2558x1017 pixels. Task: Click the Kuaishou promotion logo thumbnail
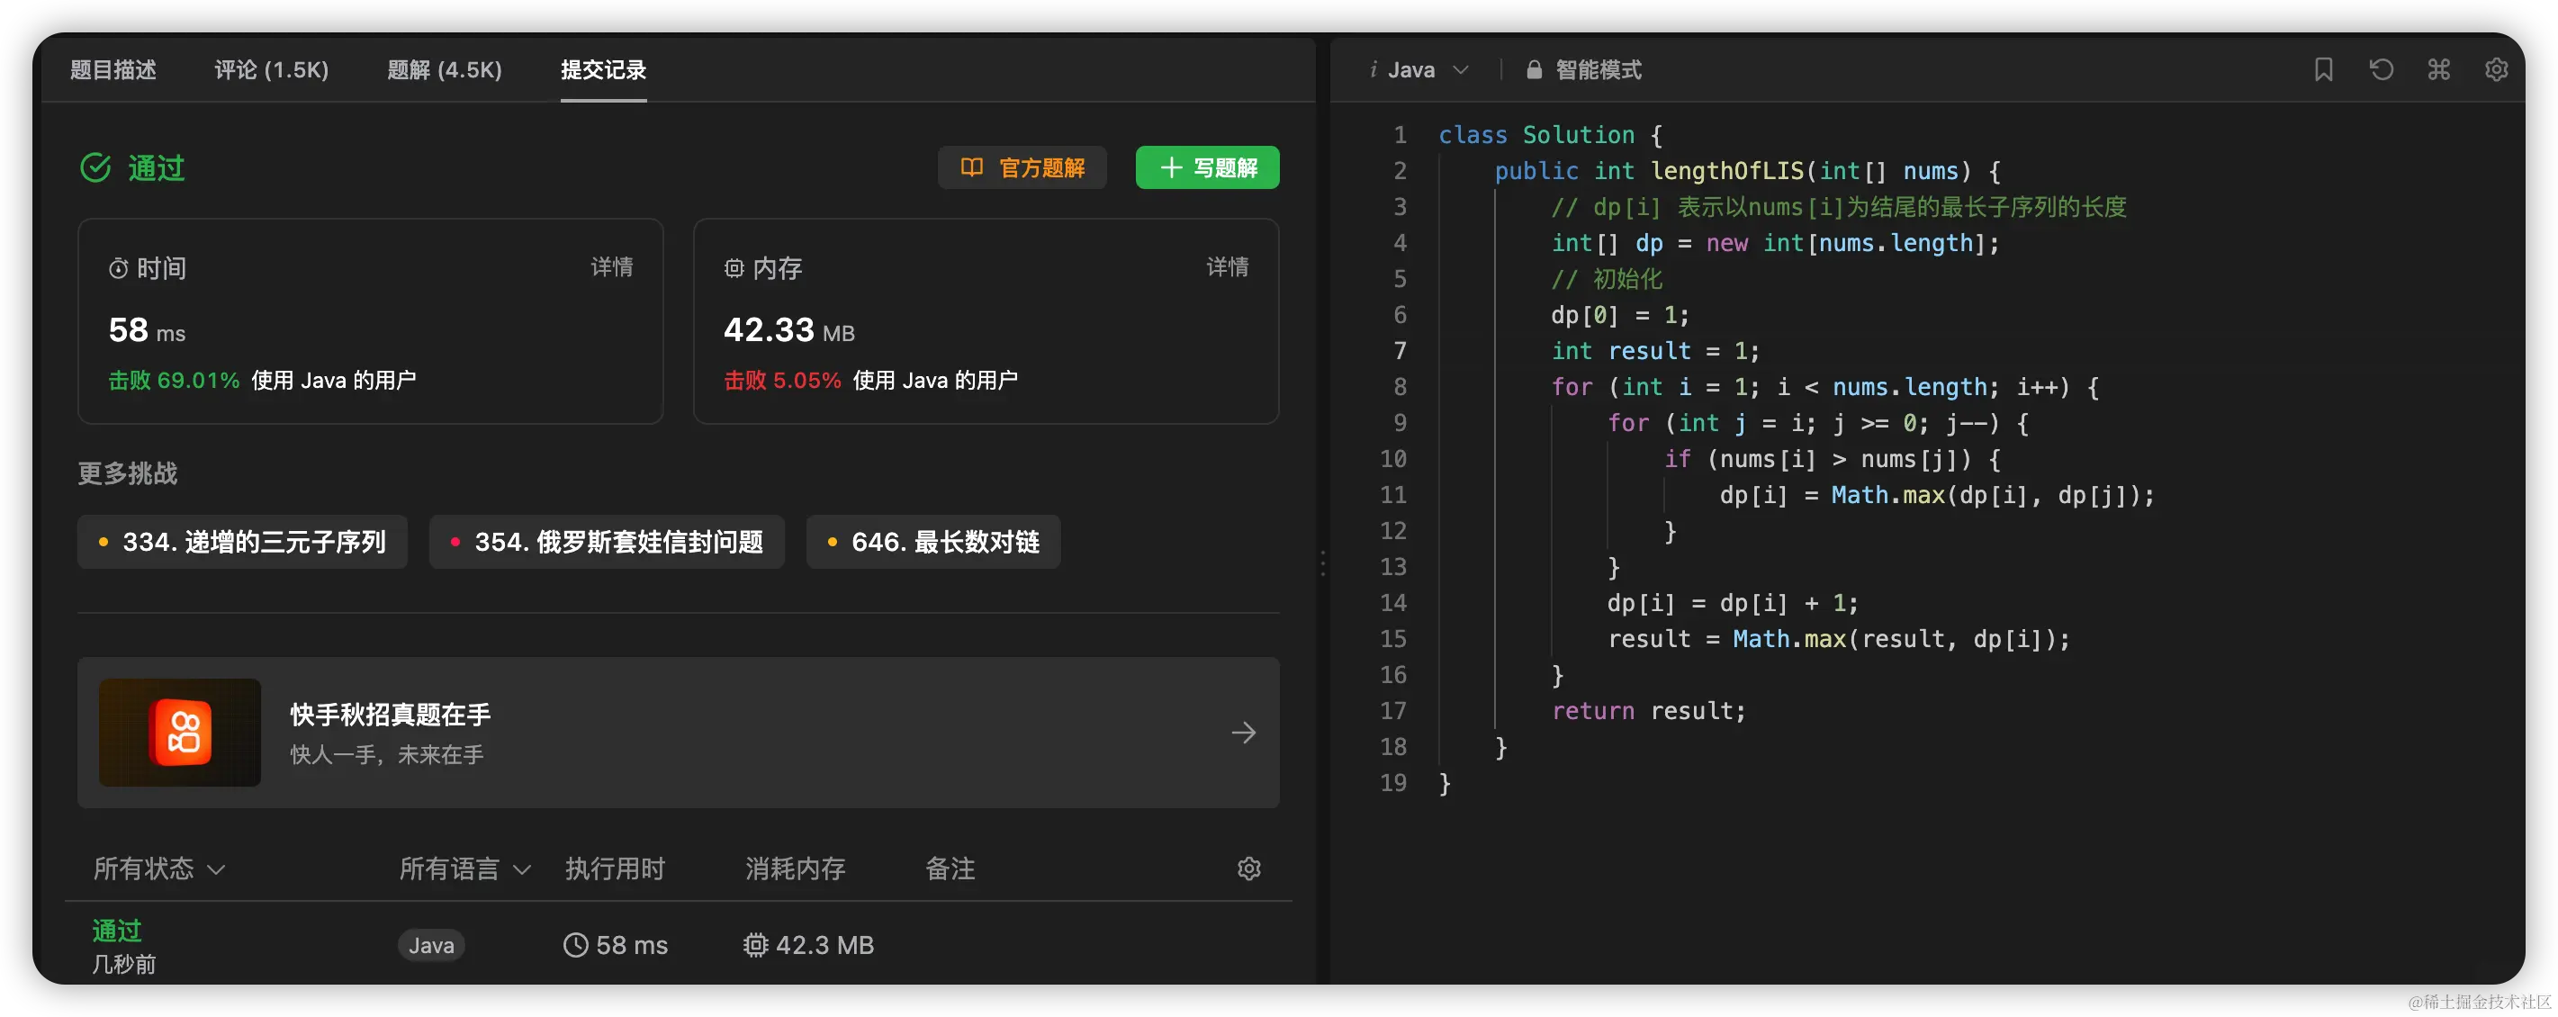pyautogui.click(x=180, y=733)
